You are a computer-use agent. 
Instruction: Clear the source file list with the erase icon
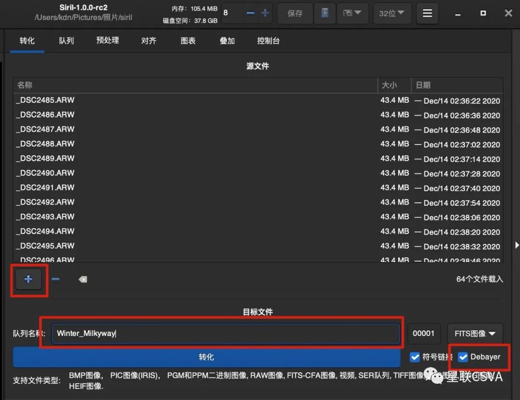83,279
